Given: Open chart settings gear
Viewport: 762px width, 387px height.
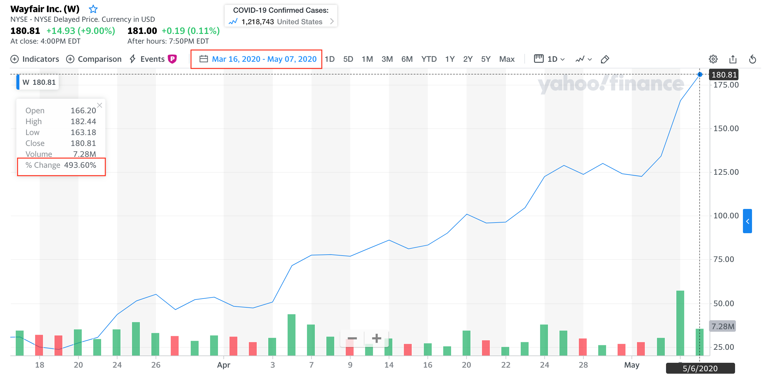Looking at the screenshot, I should (x=713, y=59).
